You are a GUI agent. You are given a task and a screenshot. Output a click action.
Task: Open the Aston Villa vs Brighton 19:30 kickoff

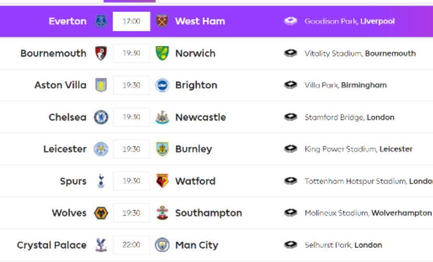[x=131, y=85]
